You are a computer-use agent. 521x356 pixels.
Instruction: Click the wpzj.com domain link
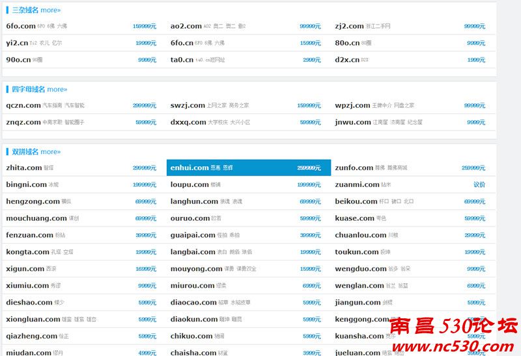click(352, 105)
